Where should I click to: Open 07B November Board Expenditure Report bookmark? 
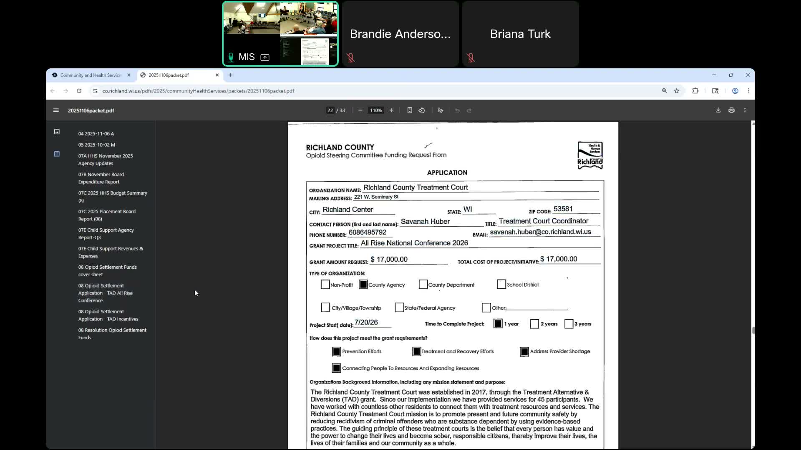tap(101, 178)
